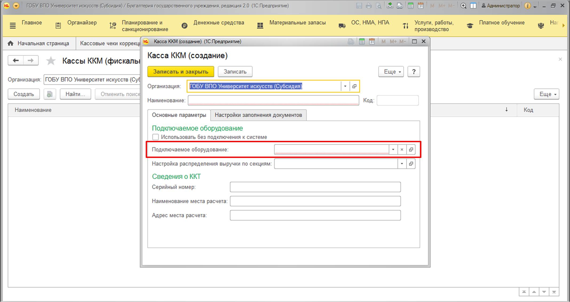
Task: Clear the Подключаемое оборудование field
Action: (x=402, y=149)
